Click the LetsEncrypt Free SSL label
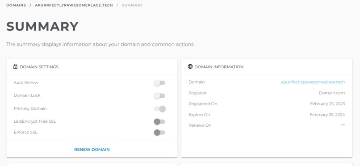Screen dimensions: 360x166 (x=35, y=121)
